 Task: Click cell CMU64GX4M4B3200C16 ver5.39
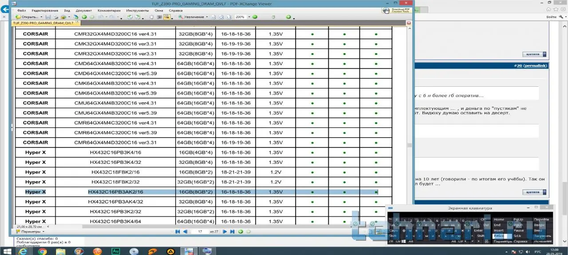click(x=115, y=113)
